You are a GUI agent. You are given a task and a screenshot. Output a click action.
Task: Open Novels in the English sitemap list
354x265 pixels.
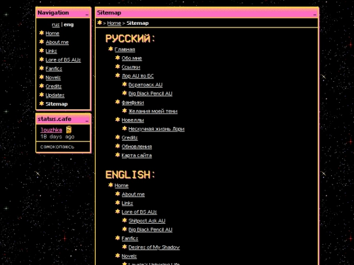[129, 256]
